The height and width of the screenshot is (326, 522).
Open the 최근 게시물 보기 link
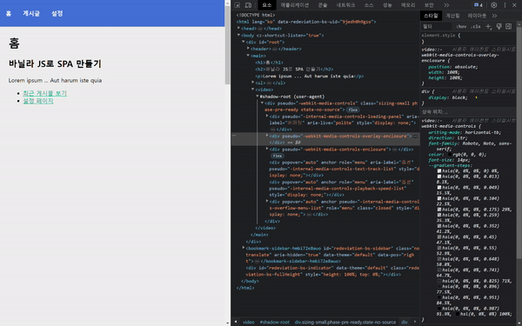[x=44, y=93]
